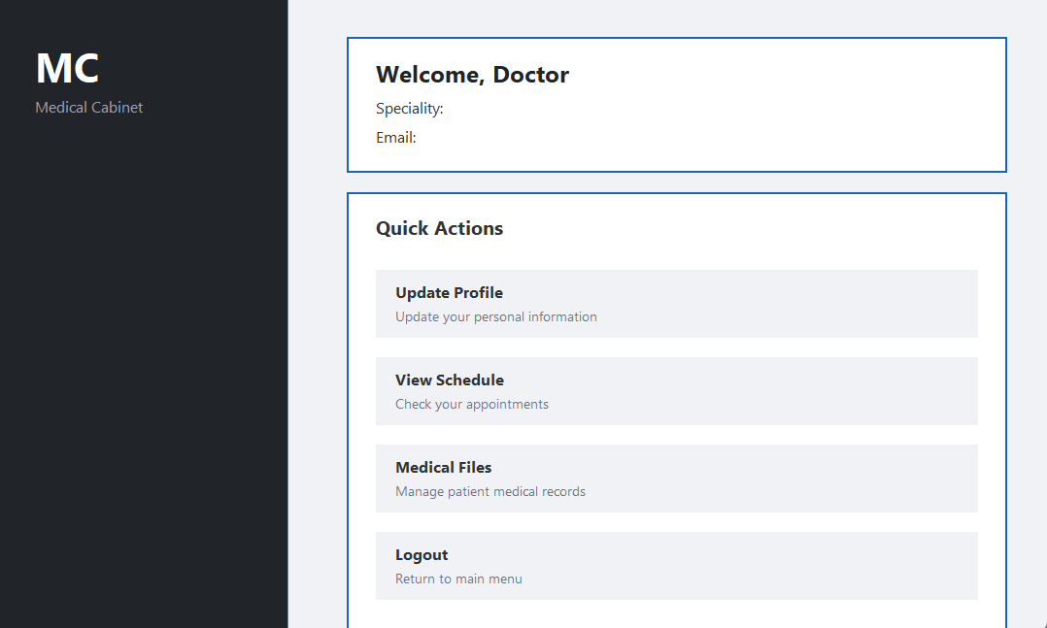
Task: Click the Quick Actions heading
Action: tap(439, 228)
